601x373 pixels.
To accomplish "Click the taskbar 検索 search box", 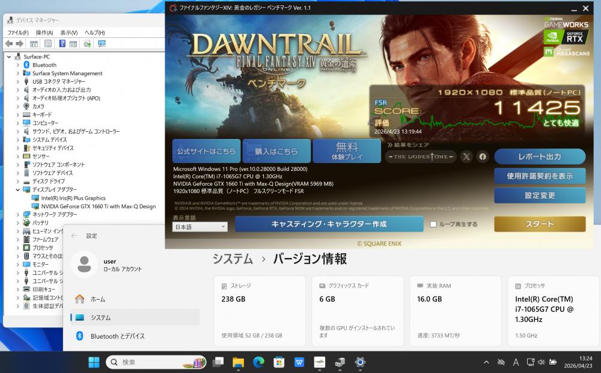I will click(x=156, y=362).
